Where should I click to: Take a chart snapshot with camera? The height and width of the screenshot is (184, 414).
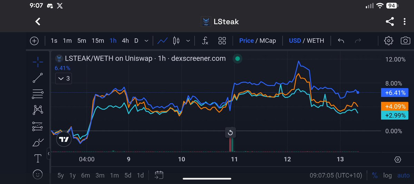[405, 41]
